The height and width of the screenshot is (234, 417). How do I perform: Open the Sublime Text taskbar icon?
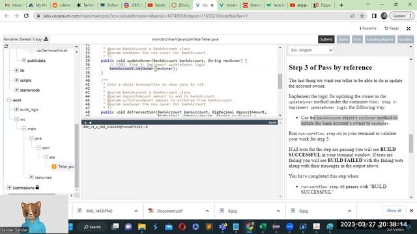(x=209, y=227)
